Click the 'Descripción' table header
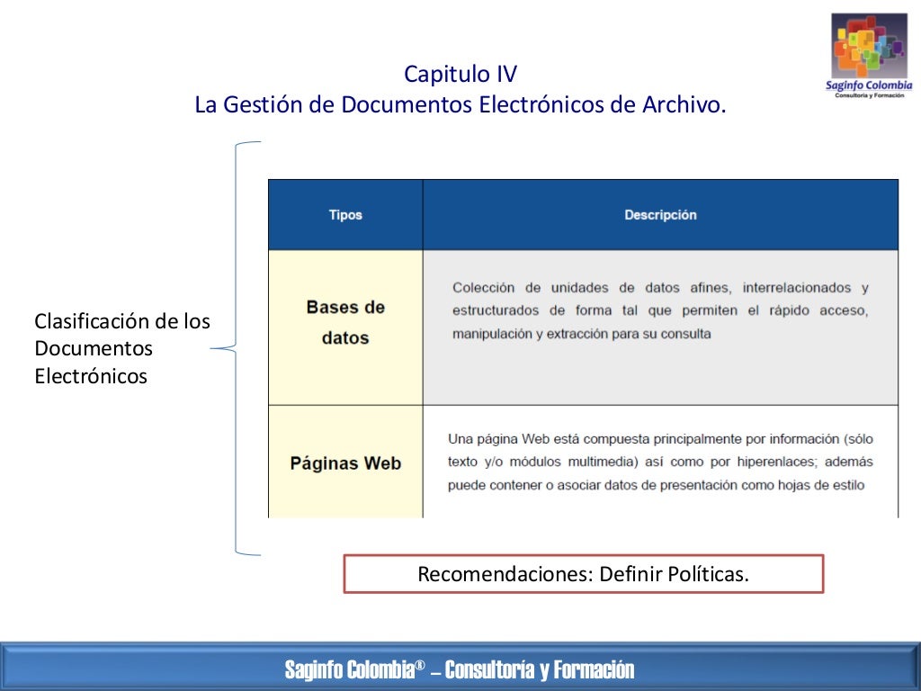The height and width of the screenshot is (691, 921). [x=660, y=215]
